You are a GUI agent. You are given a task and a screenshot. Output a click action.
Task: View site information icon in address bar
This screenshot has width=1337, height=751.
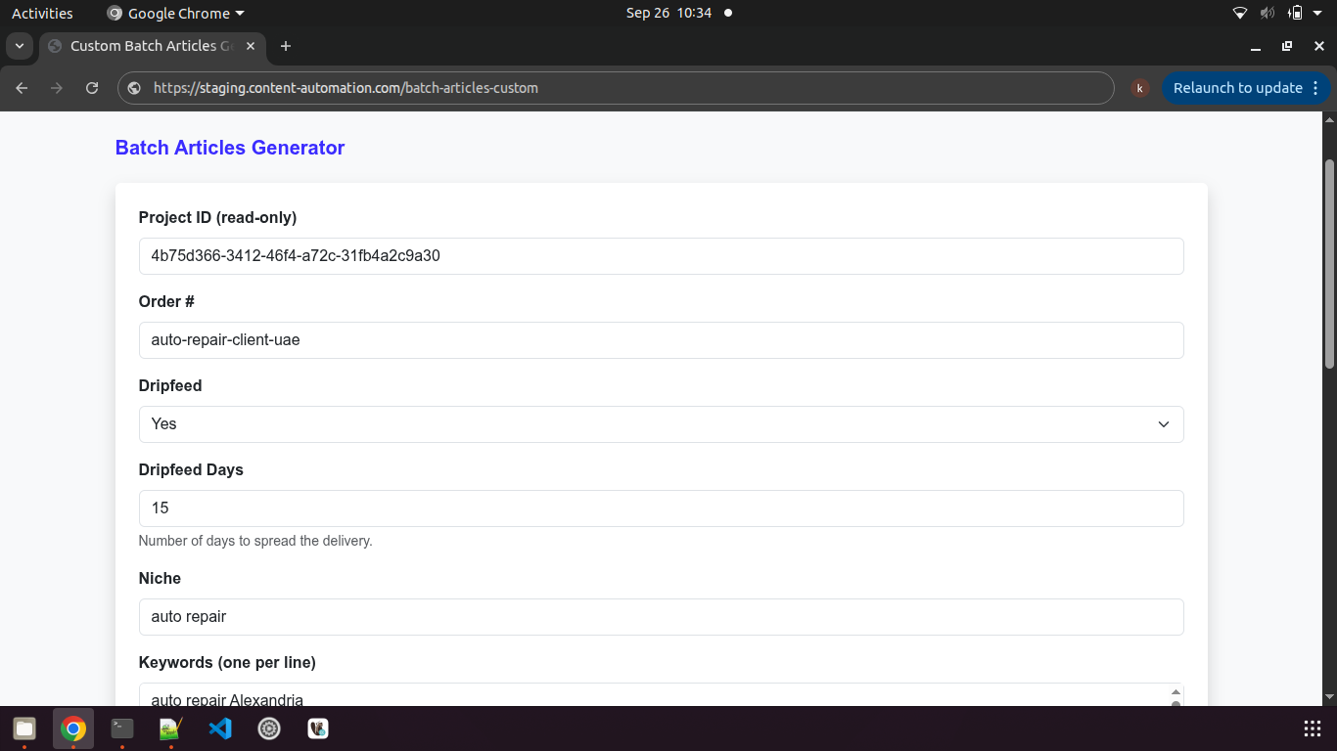click(x=134, y=88)
